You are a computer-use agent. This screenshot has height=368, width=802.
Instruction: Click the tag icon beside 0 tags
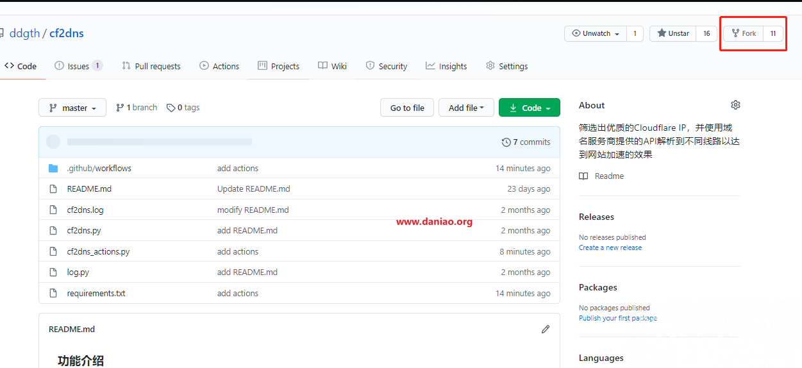coord(171,108)
